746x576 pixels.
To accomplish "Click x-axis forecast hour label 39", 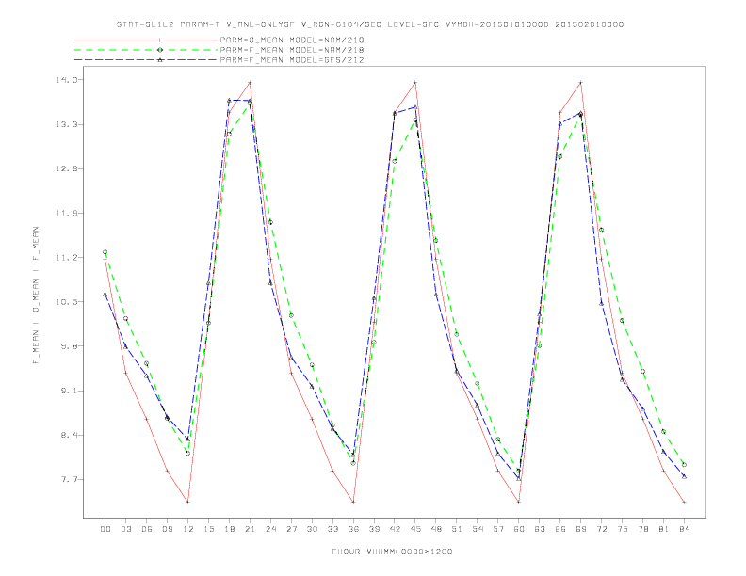I will (374, 529).
